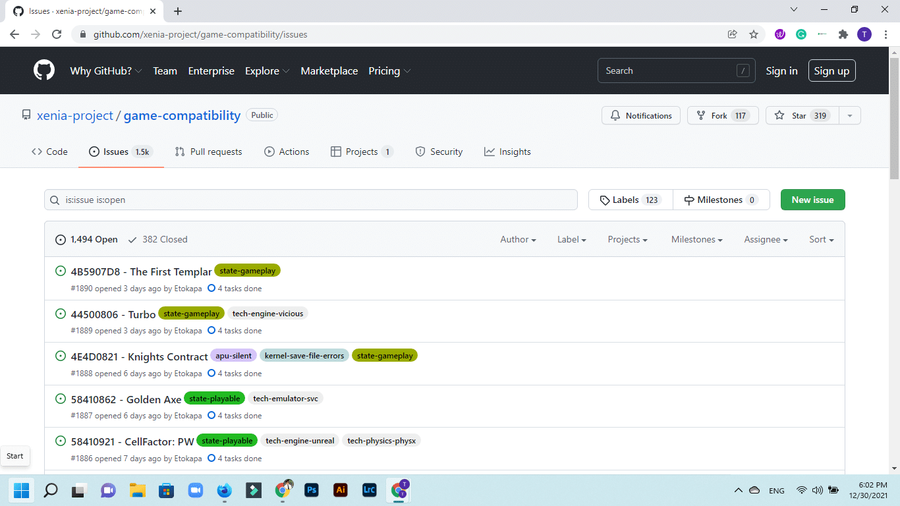Go to the Pull requests tab
Image resolution: width=900 pixels, height=506 pixels.
pos(208,152)
